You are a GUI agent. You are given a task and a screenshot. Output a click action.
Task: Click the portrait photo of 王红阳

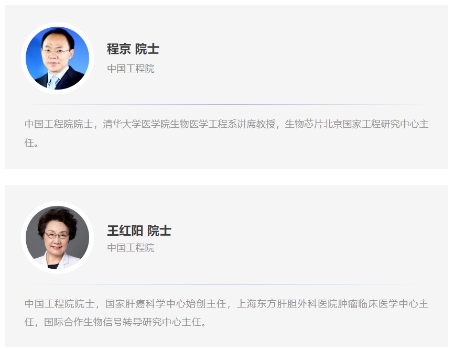58,237
